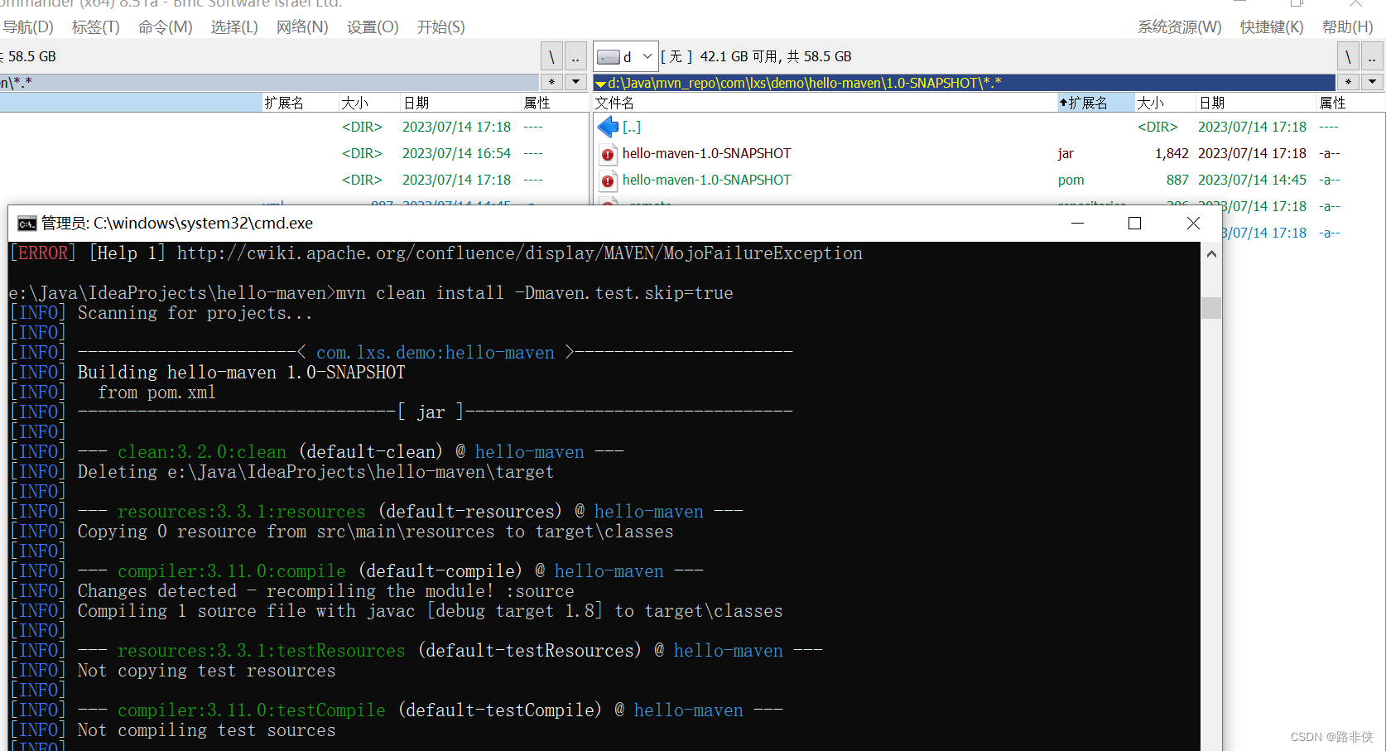The width and height of the screenshot is (1386, 751).
Task: Click the pom extension cell
Action: coord(1071,180)
